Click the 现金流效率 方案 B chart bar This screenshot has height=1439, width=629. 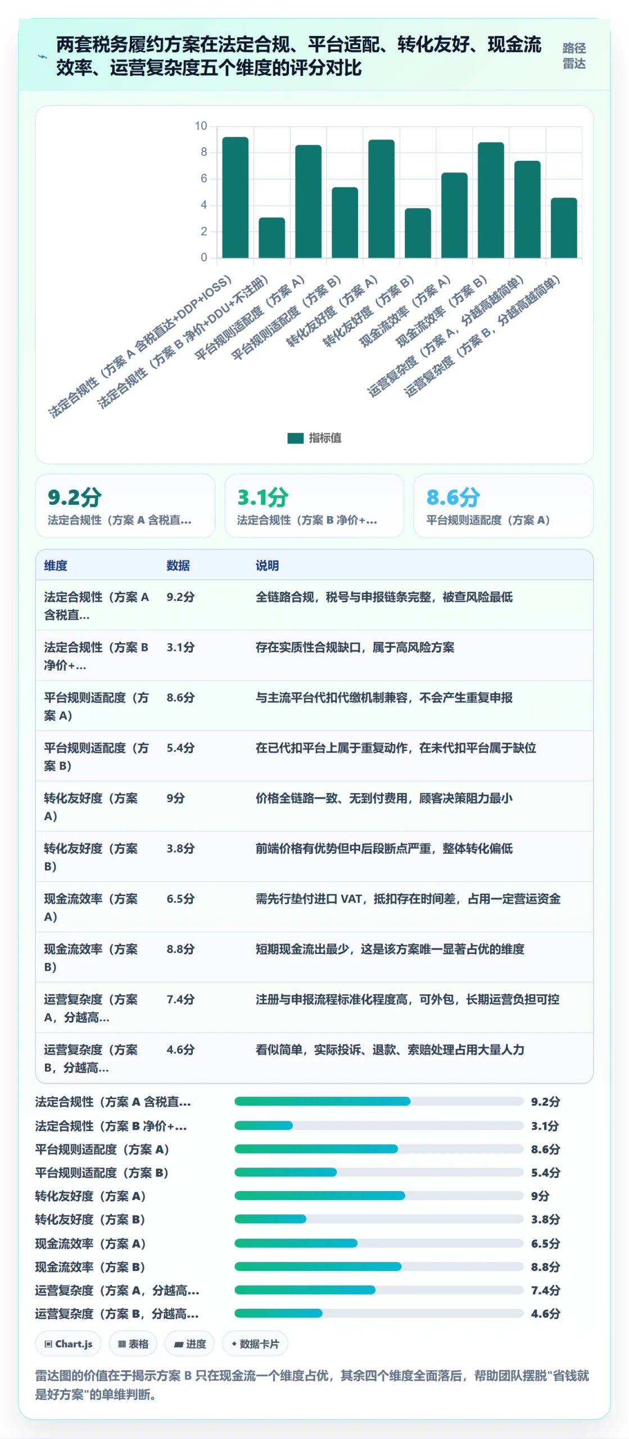(491, 200)
